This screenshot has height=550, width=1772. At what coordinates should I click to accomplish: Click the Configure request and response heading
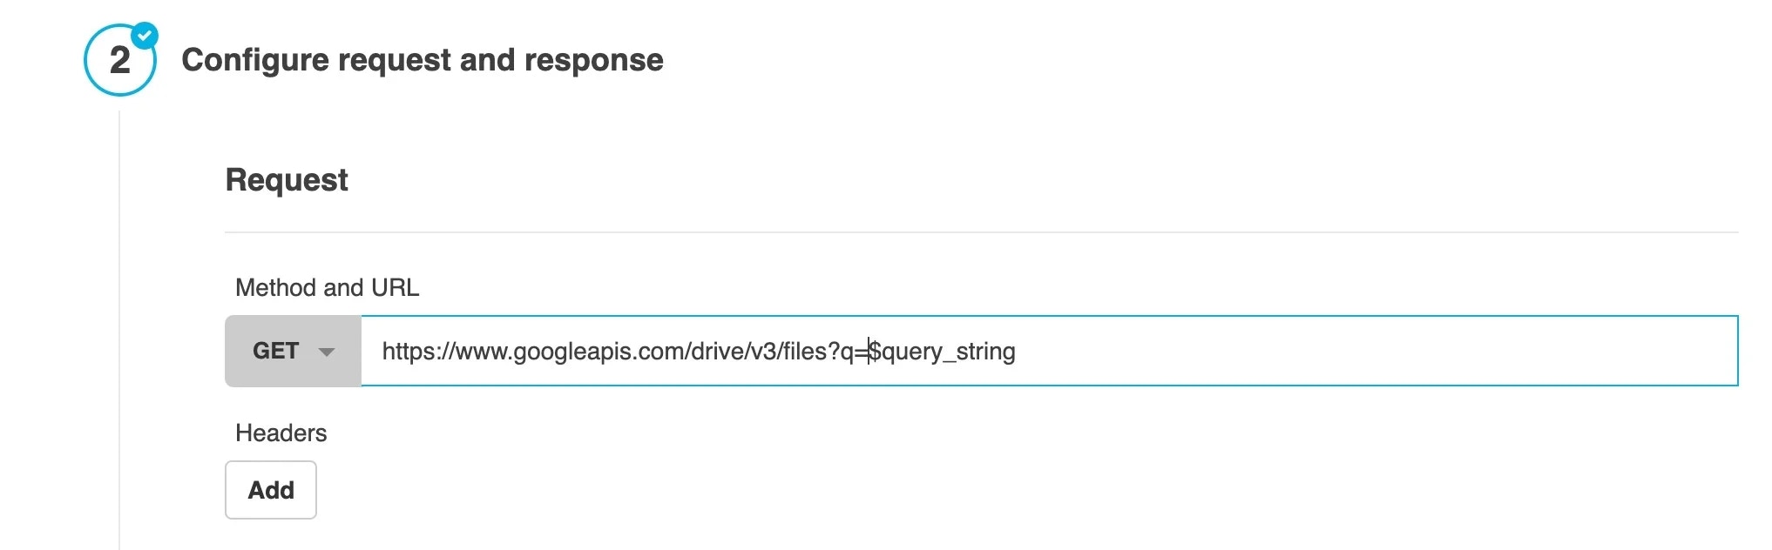pyautogui.click(x=423, y=59)
